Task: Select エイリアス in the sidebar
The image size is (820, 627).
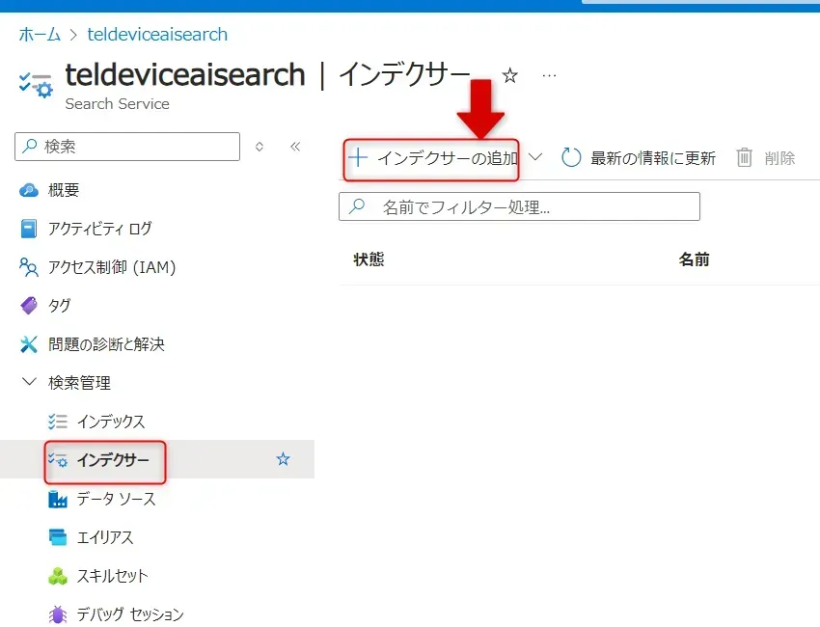Action: point(104,537)
